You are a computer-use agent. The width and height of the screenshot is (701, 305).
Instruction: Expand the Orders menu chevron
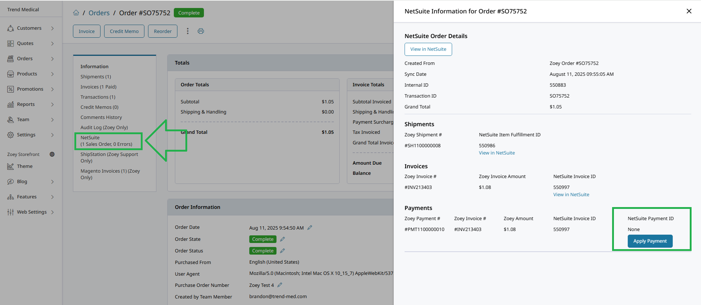[53, 59]
